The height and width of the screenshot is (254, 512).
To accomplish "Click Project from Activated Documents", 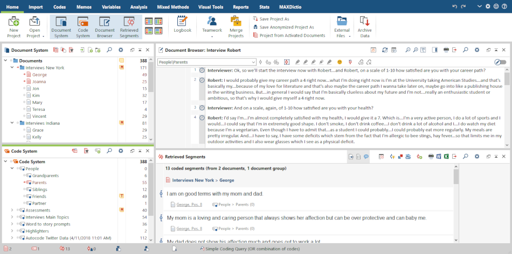I will point(289,35).
